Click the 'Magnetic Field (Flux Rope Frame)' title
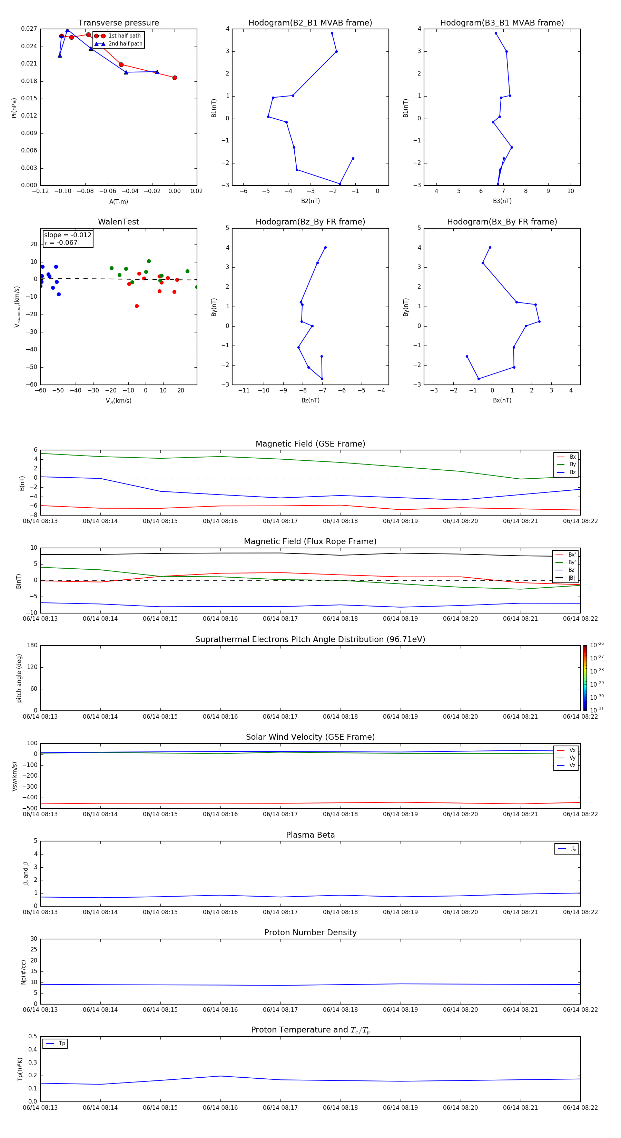The image size is (621, 1138). (x=310, y=542)
